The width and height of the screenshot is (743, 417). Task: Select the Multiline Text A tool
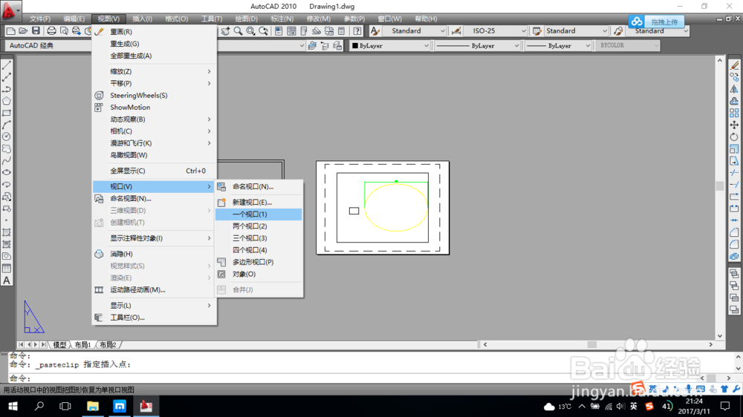7,280
